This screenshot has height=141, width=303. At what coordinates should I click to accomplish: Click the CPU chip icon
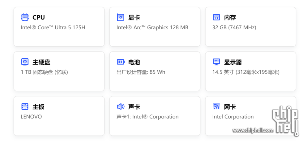tap(25, 17)
